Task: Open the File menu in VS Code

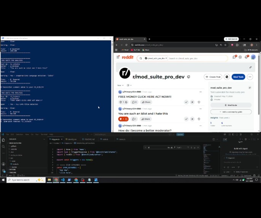Action: tap(7, 134)
